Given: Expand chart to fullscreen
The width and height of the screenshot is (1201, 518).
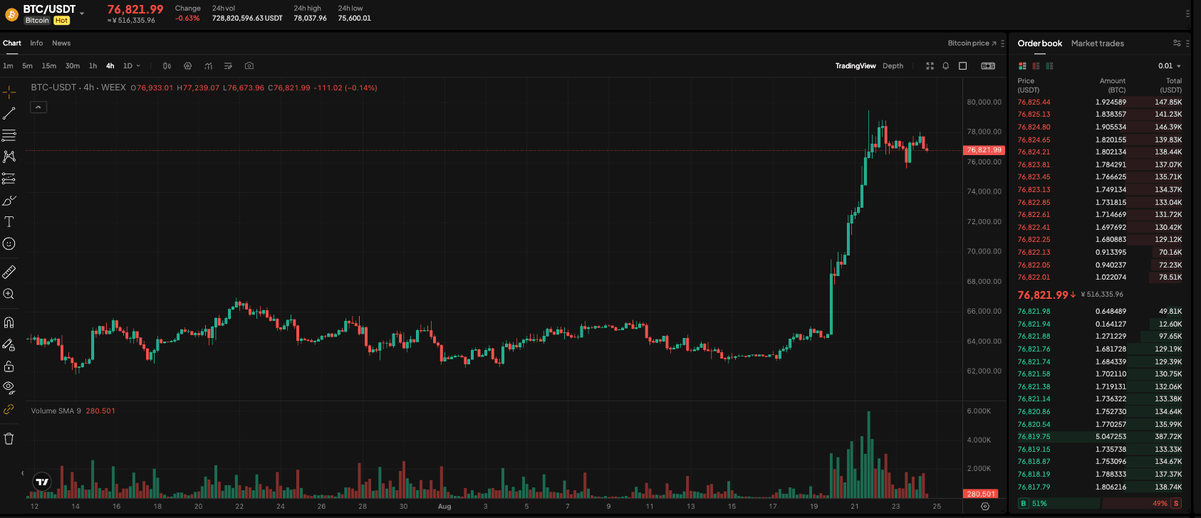Looking at the screenshot, I should tap(930, 65).
